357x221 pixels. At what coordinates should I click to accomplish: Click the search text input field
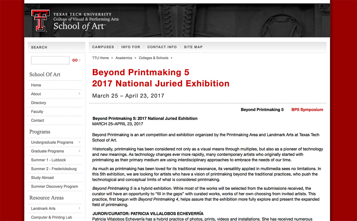pyautogui.click(x=50, y=60)
